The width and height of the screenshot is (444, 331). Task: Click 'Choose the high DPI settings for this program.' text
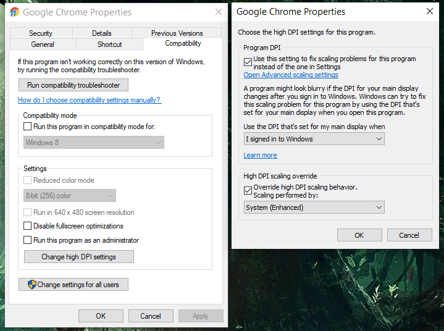[x=307, y=32]
